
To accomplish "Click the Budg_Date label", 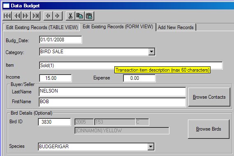I will (17, 41).
